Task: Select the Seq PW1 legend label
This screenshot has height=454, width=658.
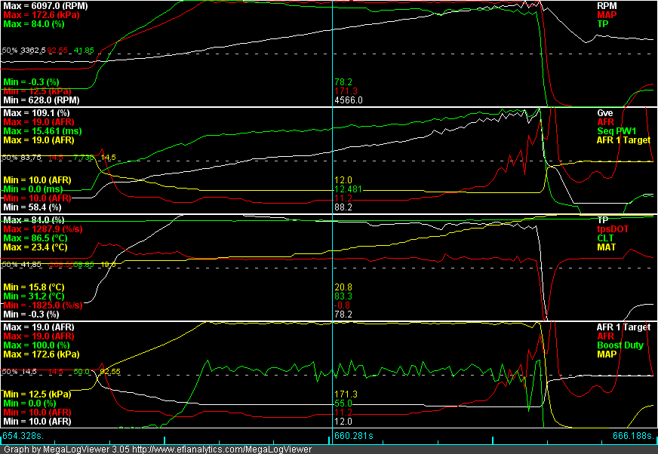Action: (x=613, y=130)
